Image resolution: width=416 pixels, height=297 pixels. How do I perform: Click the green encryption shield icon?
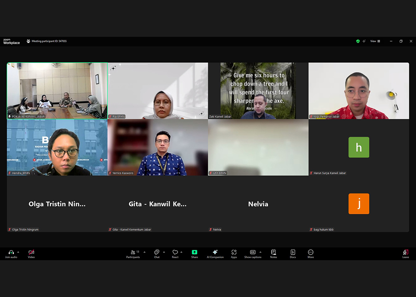[358, 41]
